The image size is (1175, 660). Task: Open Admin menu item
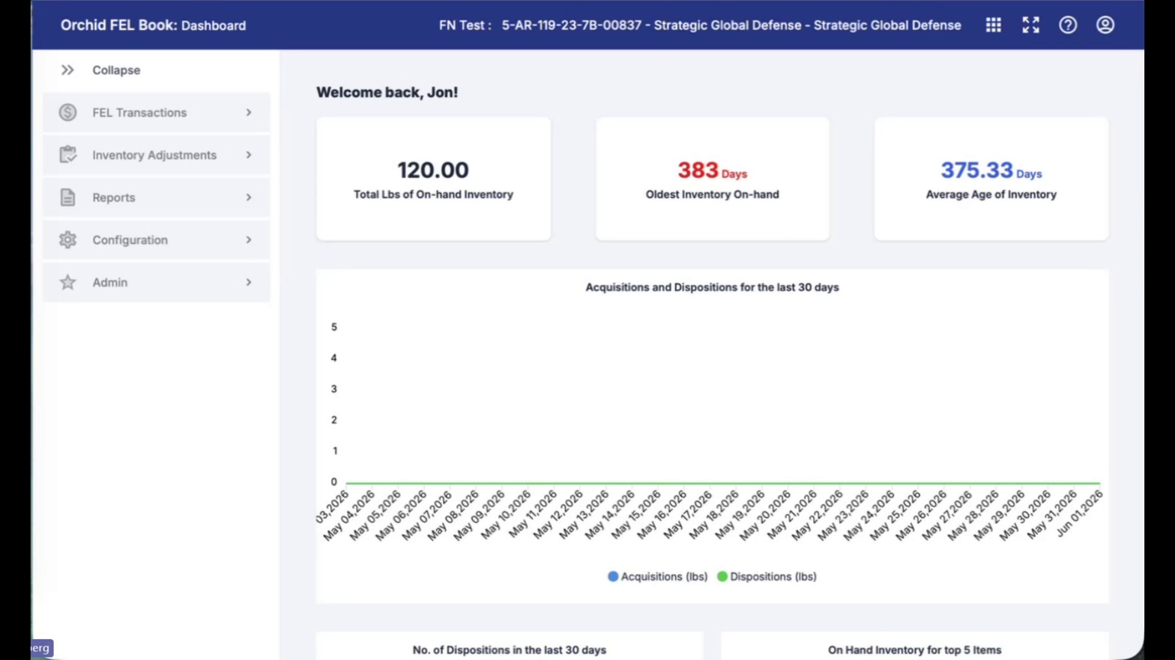156,282
